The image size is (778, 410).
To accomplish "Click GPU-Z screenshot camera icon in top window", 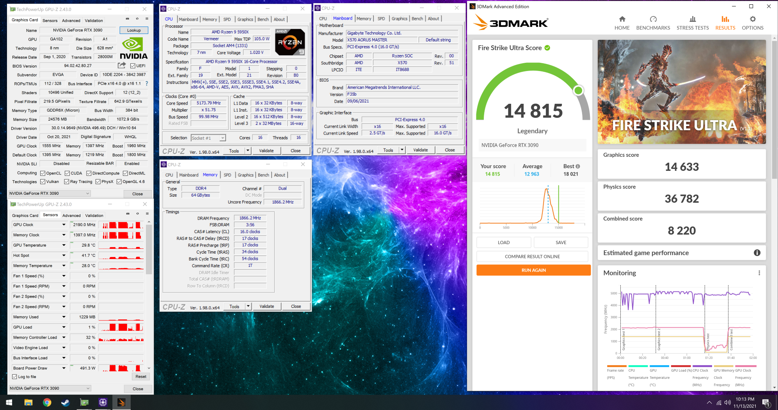I will (127, 19).
